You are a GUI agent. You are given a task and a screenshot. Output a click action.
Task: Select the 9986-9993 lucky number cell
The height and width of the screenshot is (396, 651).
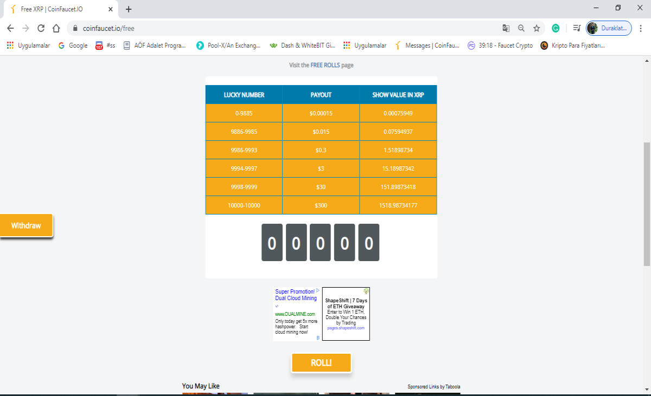pyautogui.click(x=244, y=150)
